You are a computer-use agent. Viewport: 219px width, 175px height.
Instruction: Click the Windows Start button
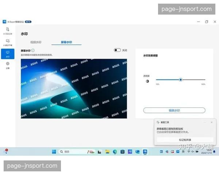click(54, 151)
